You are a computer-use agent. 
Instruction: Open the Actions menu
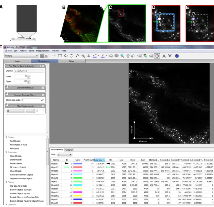(23, 51)
